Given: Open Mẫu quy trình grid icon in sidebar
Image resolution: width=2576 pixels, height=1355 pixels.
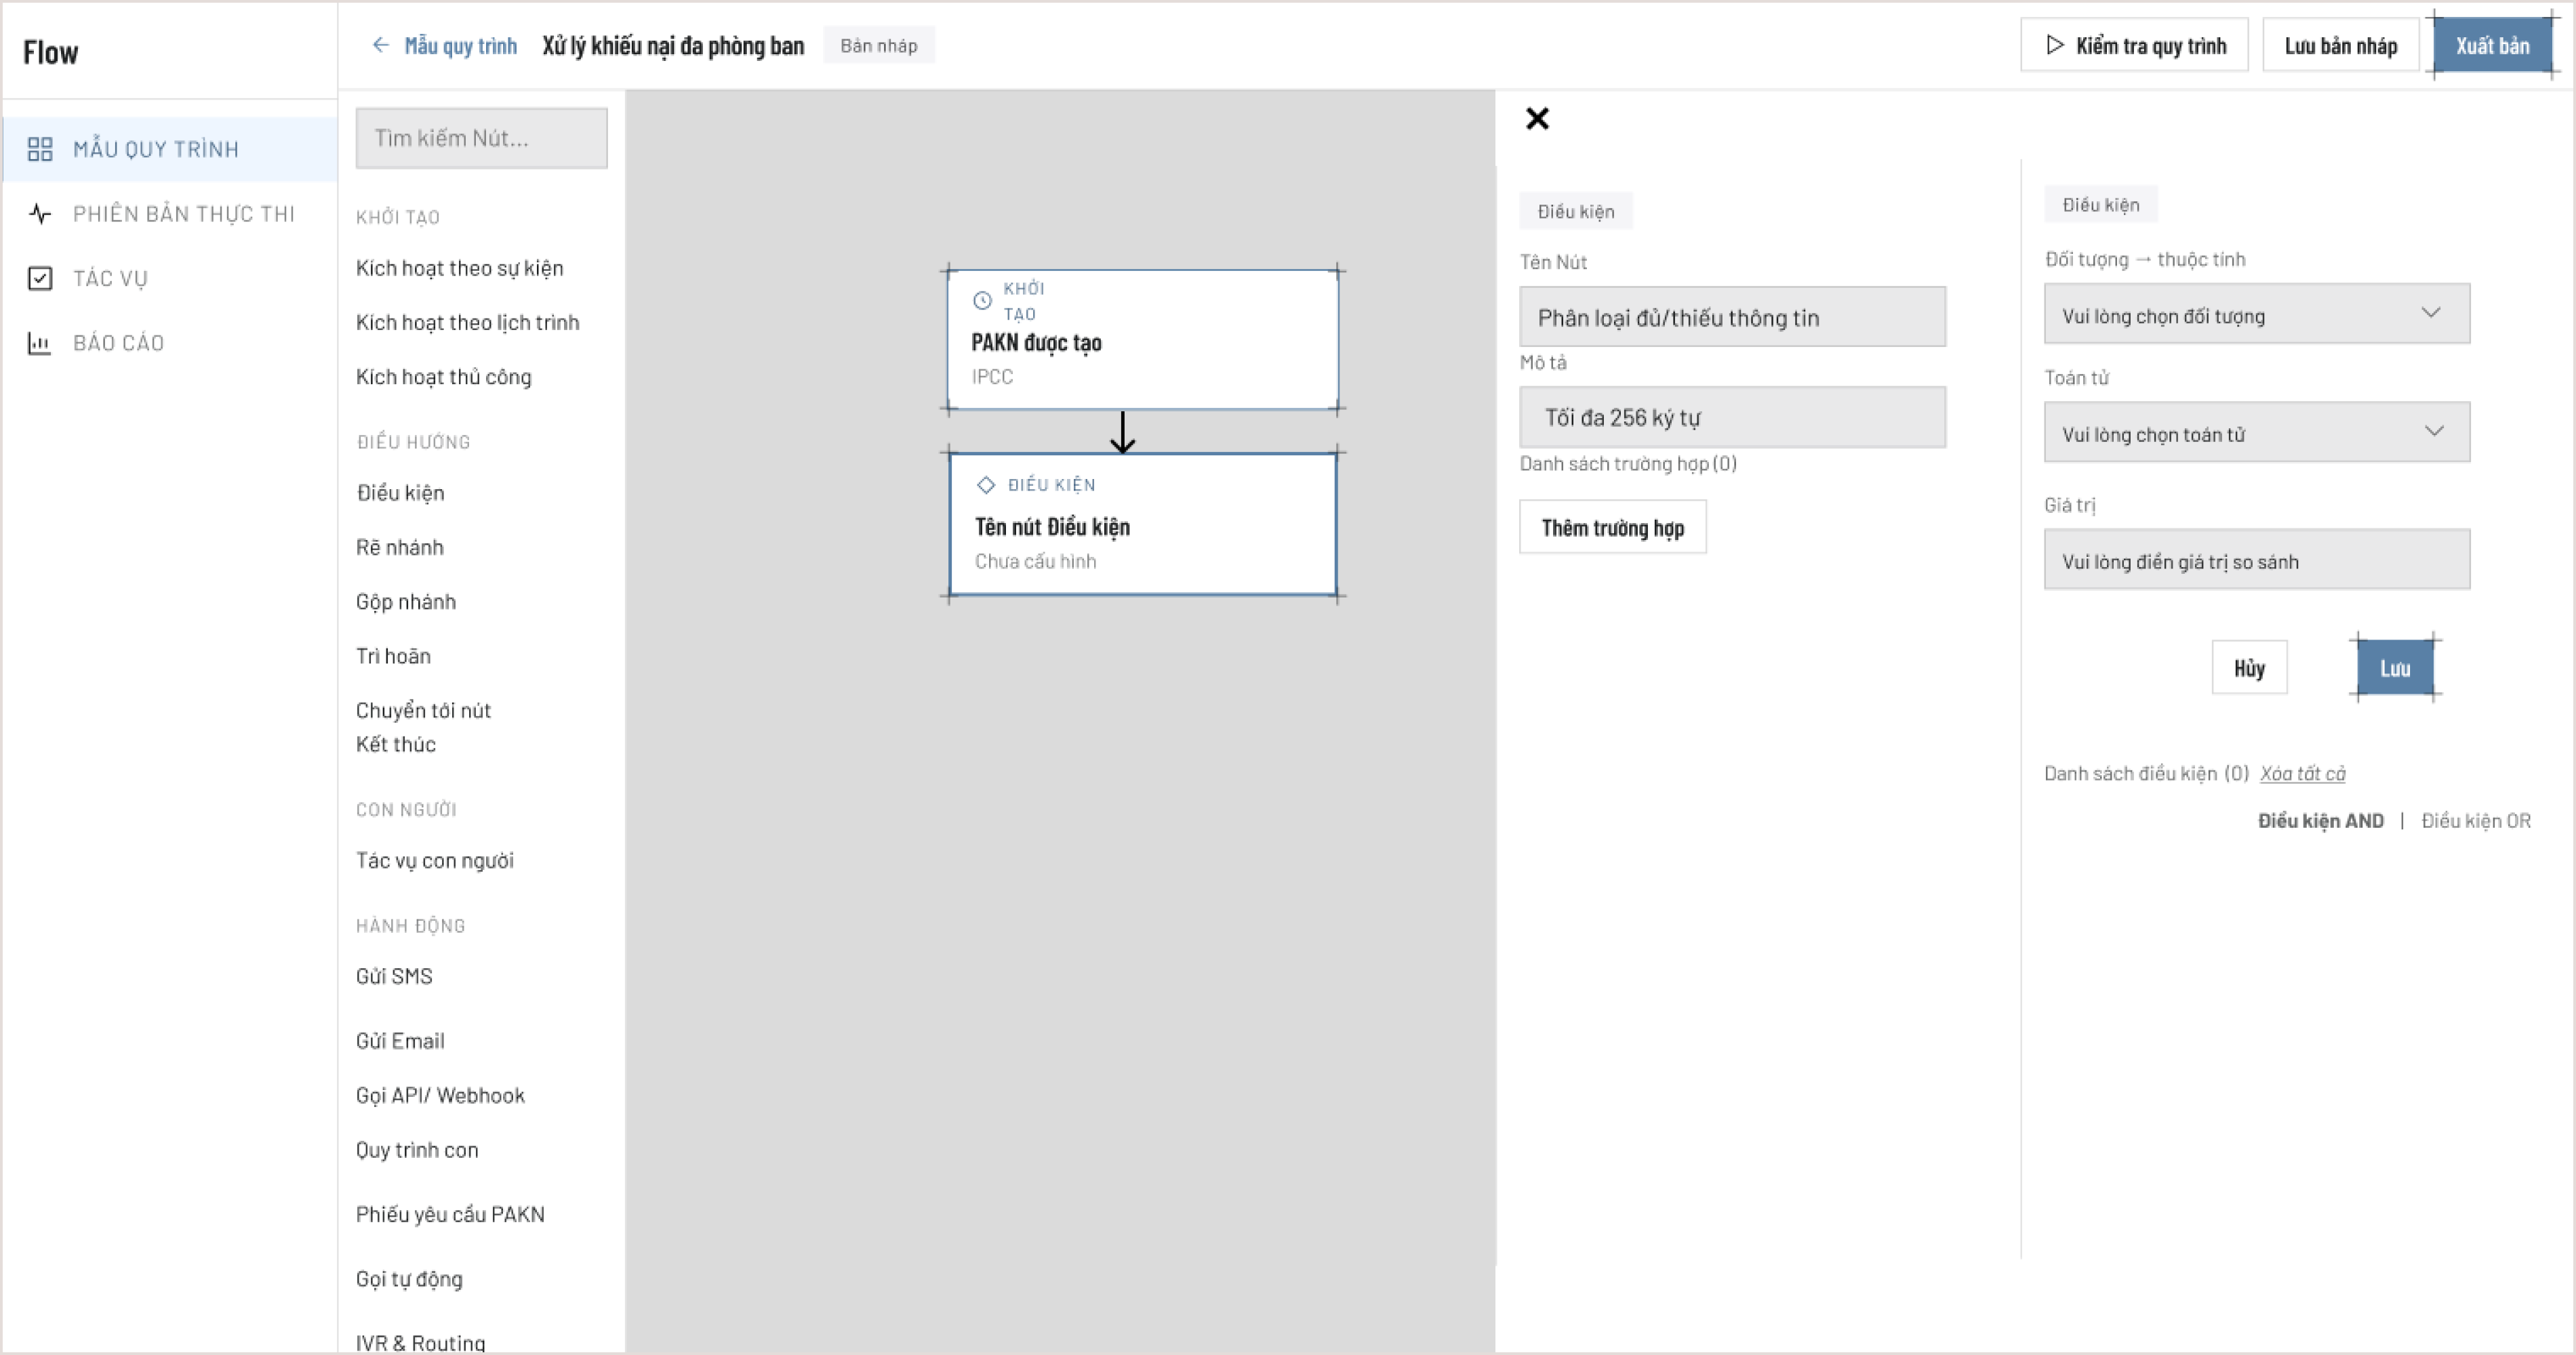Looking at the screenshot, I should (x=40, y=149).
